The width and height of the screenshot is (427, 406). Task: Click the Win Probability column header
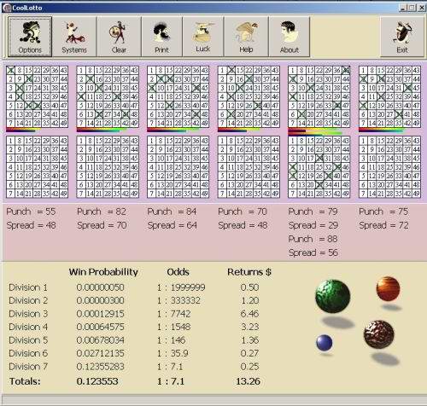tap(103, 272)
